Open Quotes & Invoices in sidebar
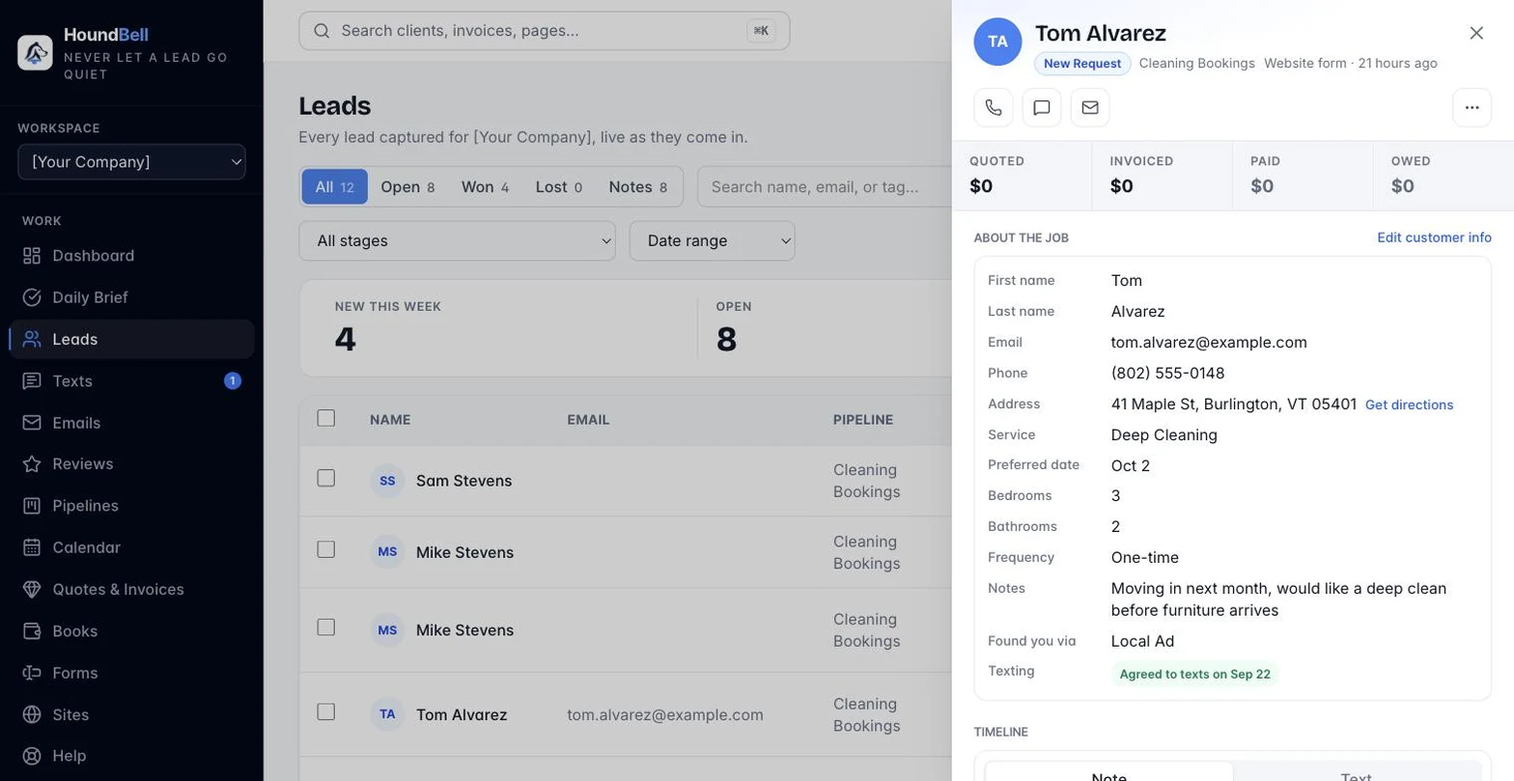Screen dimensions: 1514x781 [x=132, y=589]
